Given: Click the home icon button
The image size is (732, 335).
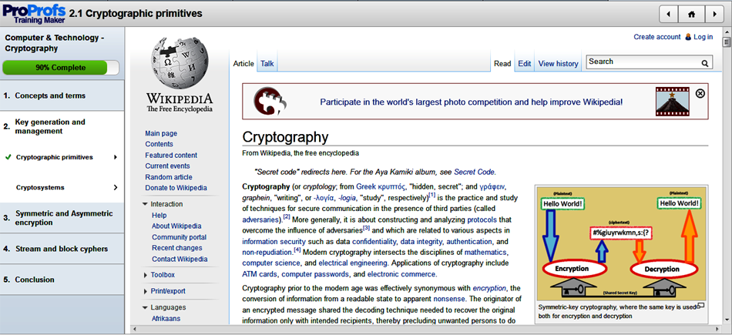Looking at the screenshot, I should (x=691, y=14).
